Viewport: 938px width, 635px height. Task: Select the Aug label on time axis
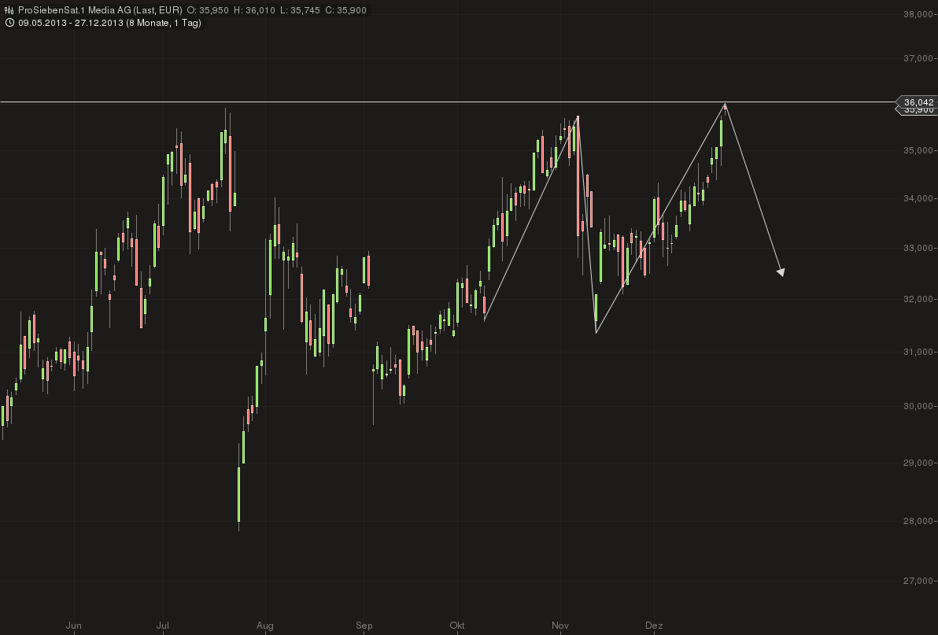[265, 626]
